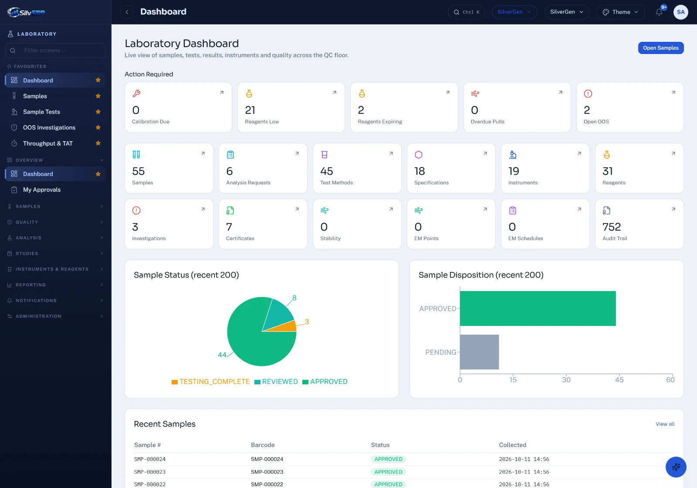The height and width of the screenshot is (488, 697).
Task: Click APPROVED status badge for SMP-000023
Action: pyautogui.click(x=388, y=472)
